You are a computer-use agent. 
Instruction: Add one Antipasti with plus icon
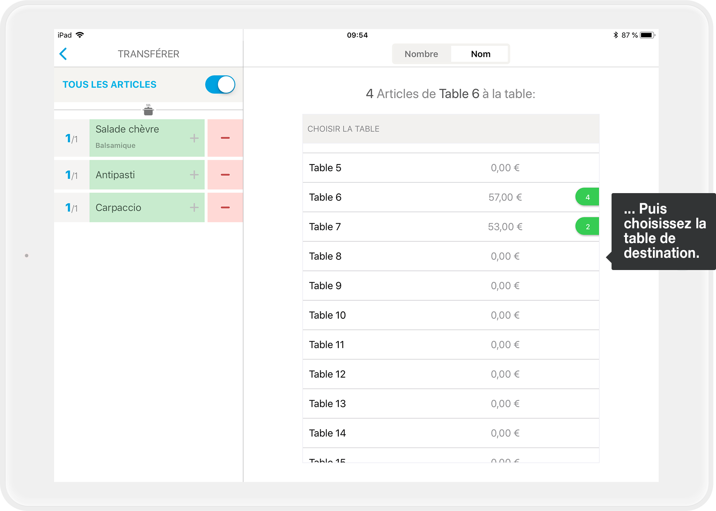(194, 175)
